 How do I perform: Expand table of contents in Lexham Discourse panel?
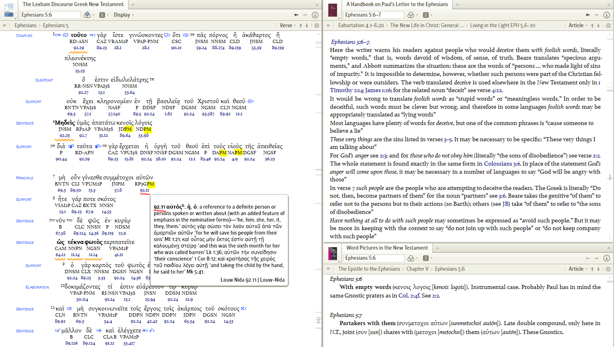pyautogui.click(x=5, y=25)
